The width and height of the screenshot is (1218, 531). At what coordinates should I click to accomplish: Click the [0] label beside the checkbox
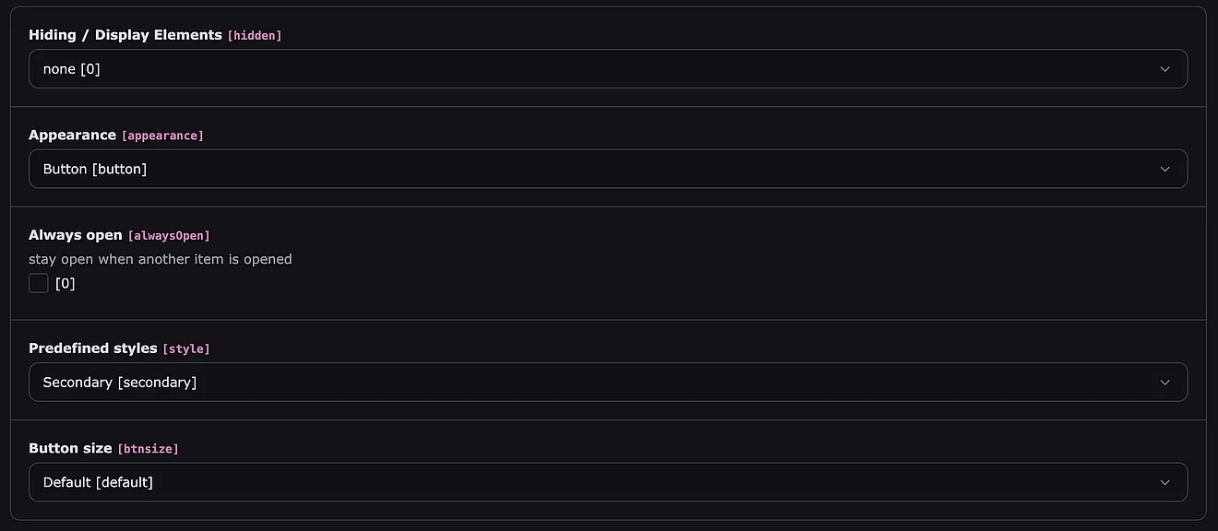[x=66, y=284]
